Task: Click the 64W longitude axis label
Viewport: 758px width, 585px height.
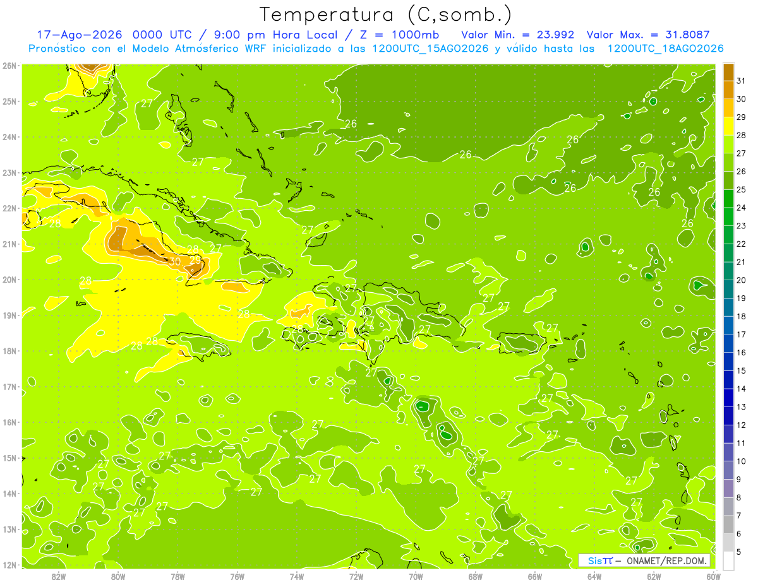Action: 594,576
